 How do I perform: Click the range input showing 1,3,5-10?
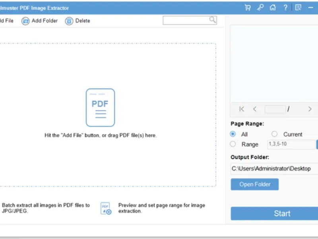coord(291,144)
